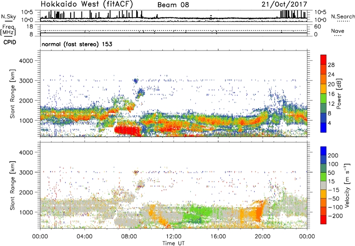The height and width of the screenshot is (246, 355).
Task: Click the strong red echo patch near 08:00
Action: tap(127, 131)
